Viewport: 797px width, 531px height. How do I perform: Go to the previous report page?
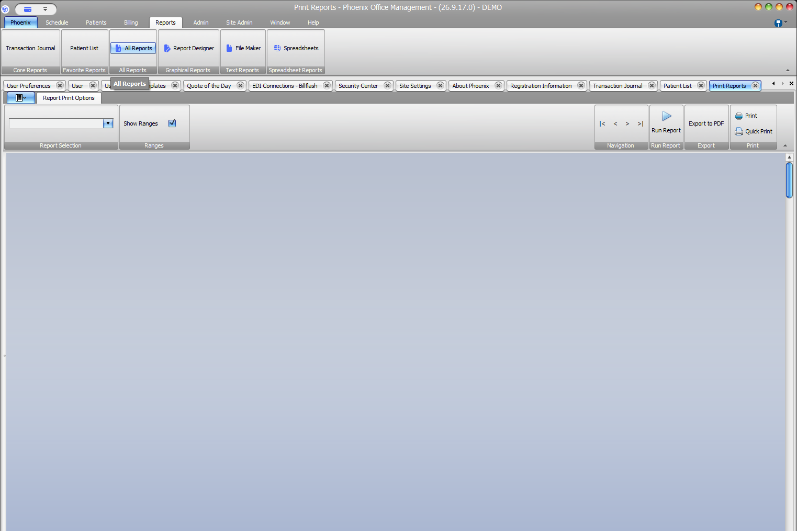coord(615,124)
